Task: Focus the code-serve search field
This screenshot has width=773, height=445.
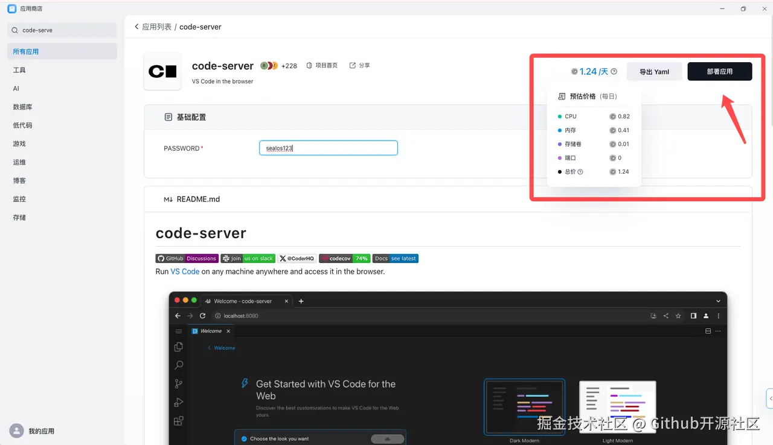Action: click(x=62, y=30)
